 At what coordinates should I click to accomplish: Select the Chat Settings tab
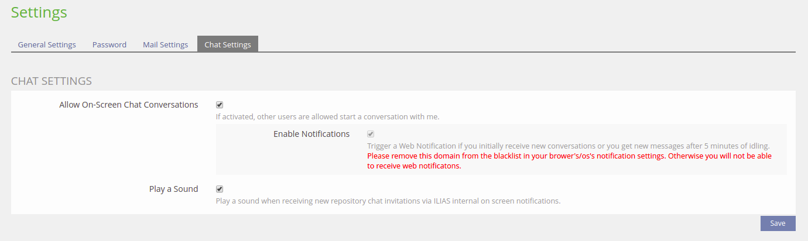228,44
